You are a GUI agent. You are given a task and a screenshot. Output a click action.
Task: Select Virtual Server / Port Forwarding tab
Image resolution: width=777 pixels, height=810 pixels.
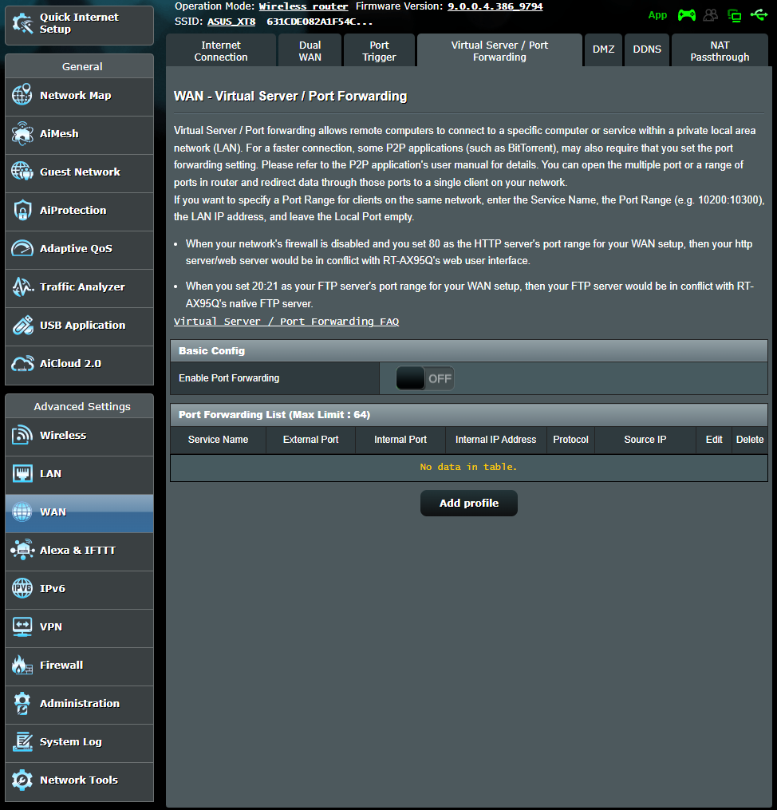pos(499,50)
